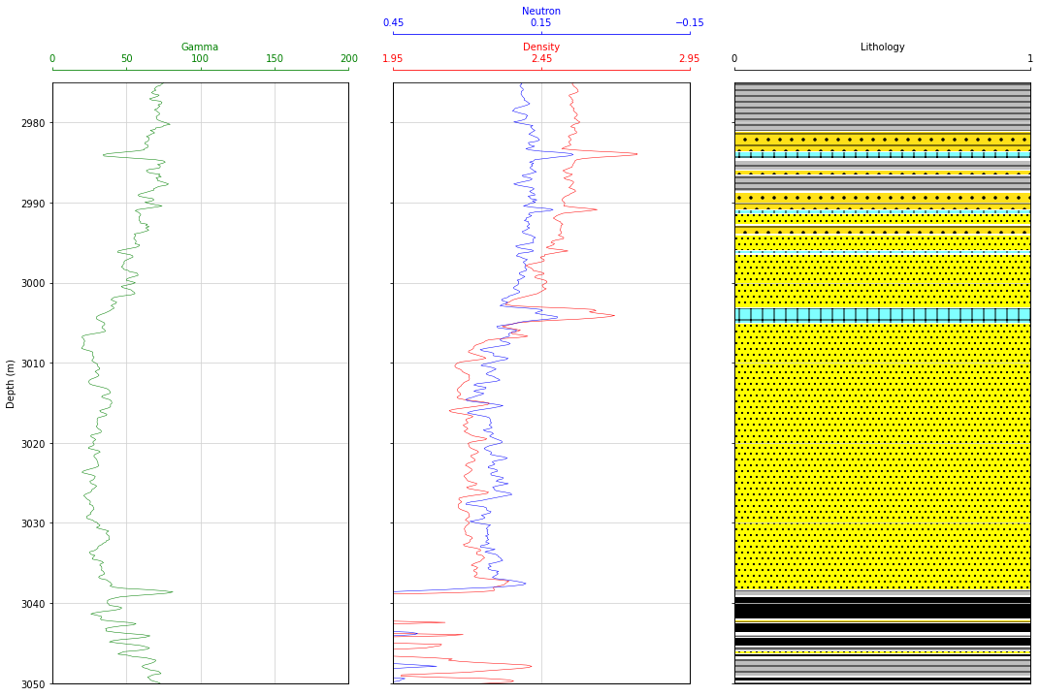
Task: Click the 3020 depth tick label
Action: click(x=30, y=444)
